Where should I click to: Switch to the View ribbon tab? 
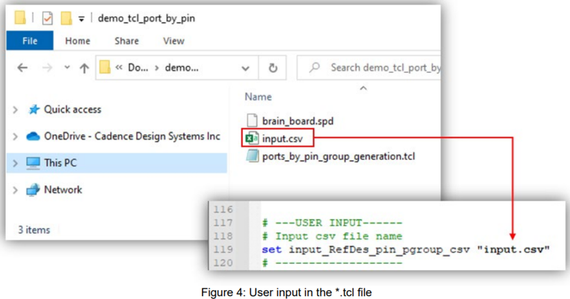[174, 41]
